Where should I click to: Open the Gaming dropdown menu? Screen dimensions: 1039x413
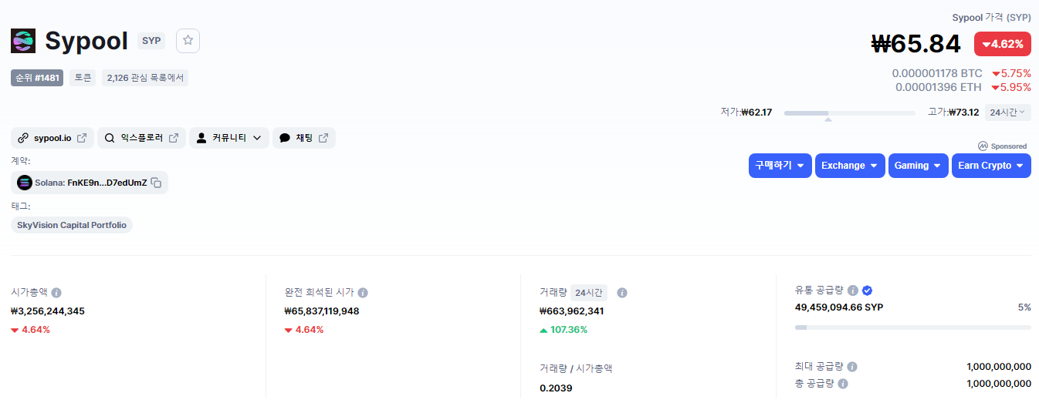coord(918,166)
